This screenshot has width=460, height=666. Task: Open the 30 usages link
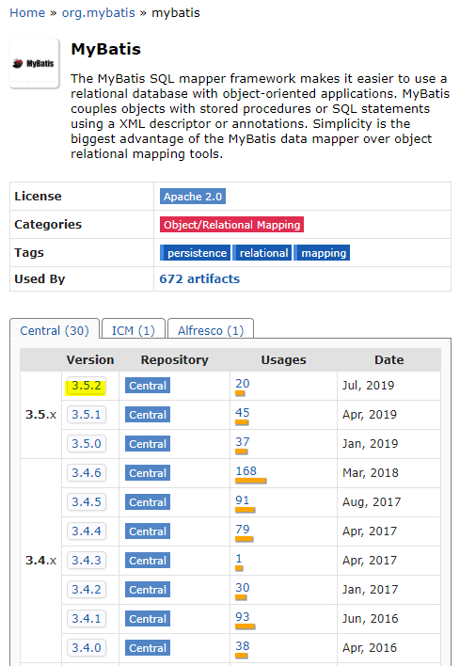pos(243,587)
